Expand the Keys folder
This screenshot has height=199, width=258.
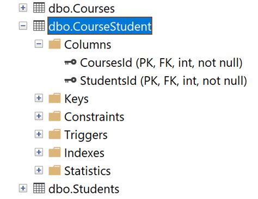click(x=39, y=98)
